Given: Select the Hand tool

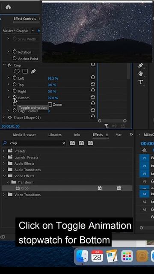Looking at the screenshot, I should point(141,74).
